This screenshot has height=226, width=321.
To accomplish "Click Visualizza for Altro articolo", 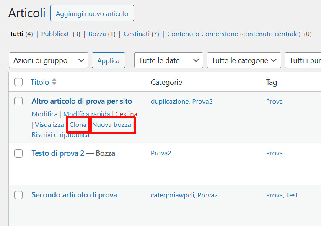I will pos(49,125).
